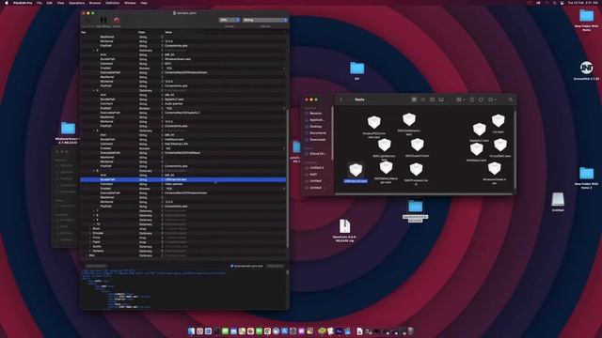
Task: Expand the Scheme dictionary row
Action: click(90, 251)
